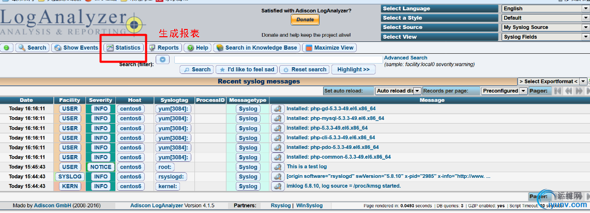Open details icon for php-5.3.3-49 message
Image resolution: width=590 pixels, height=213 pixels.
point(278,128)
